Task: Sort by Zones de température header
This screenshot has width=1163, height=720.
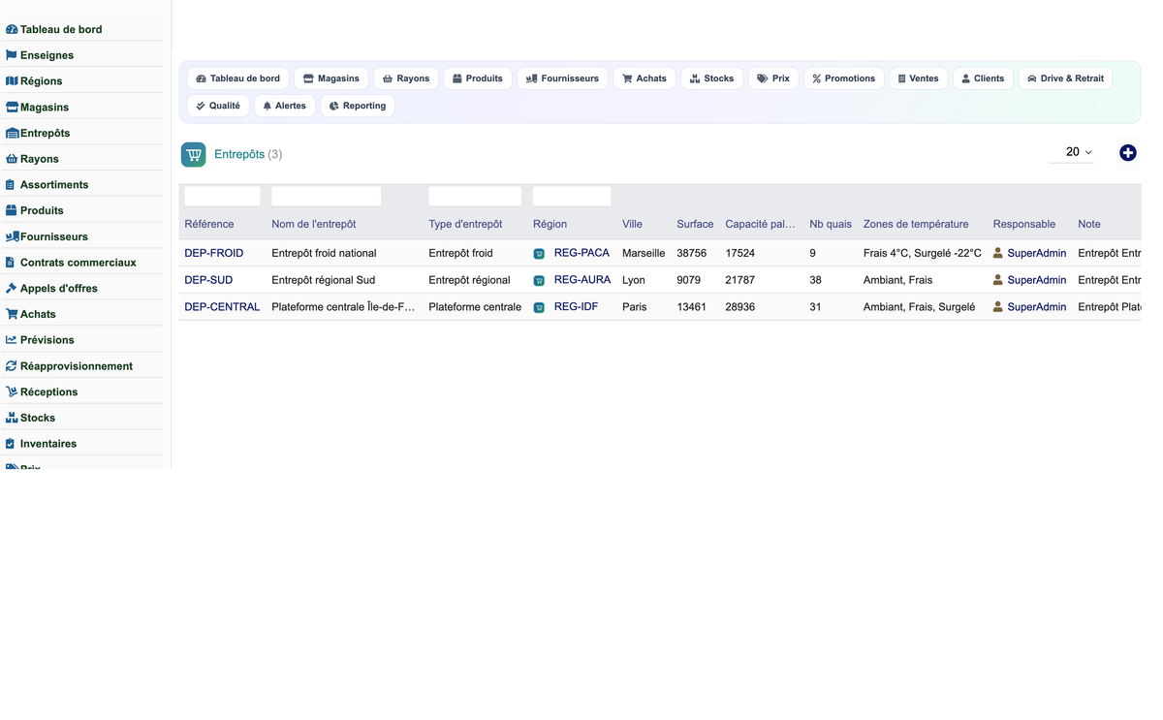Action: [916, 224]
